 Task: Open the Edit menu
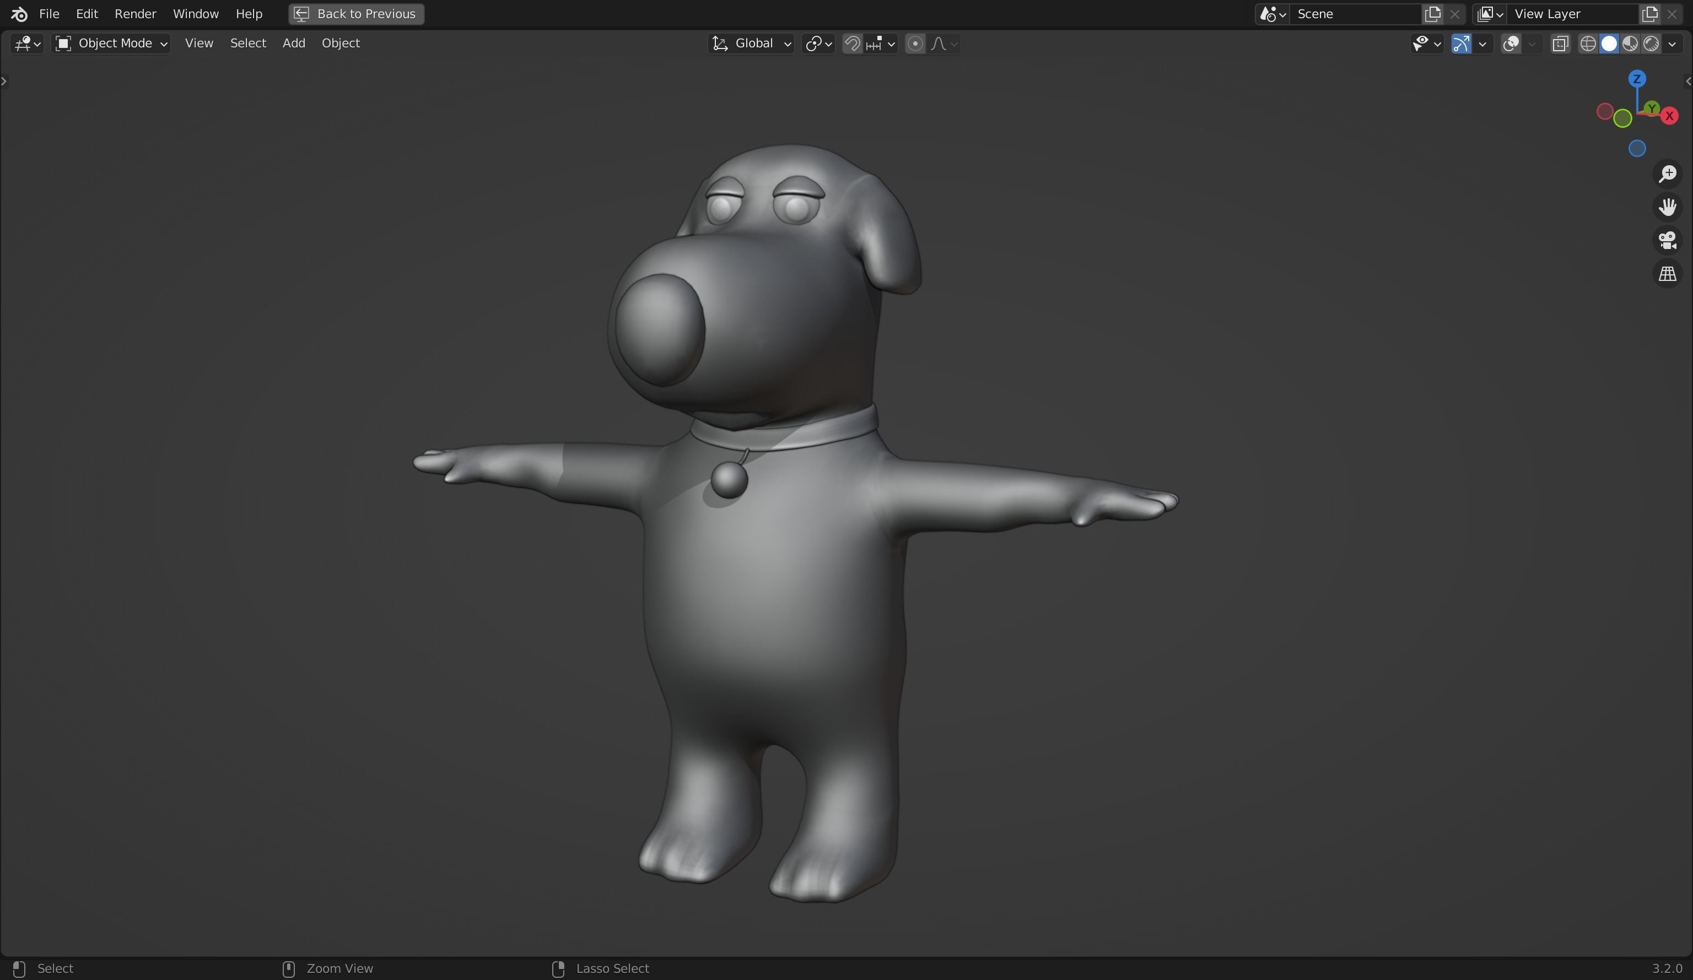pyautogui.click(x=87, y=13)
